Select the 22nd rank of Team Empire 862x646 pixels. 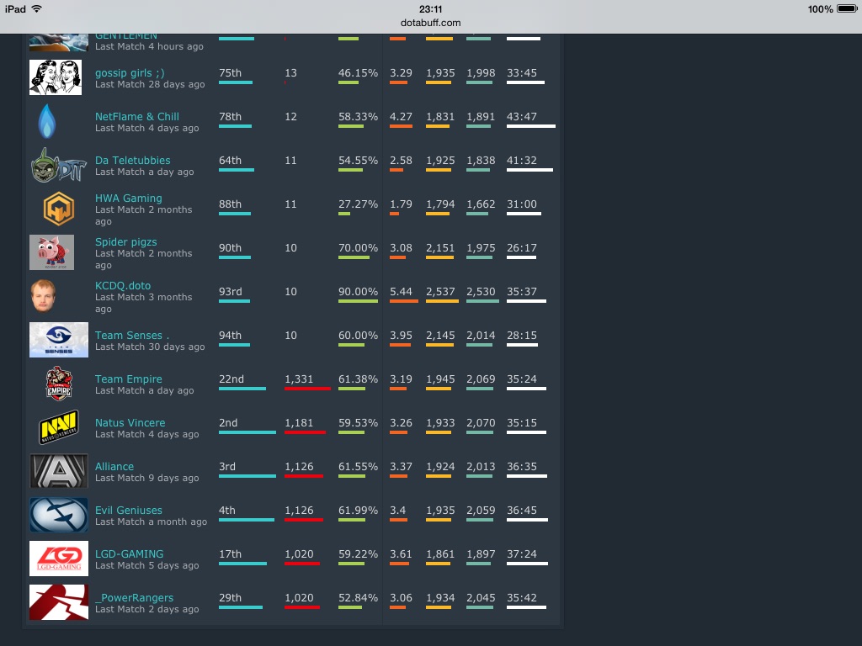(231, 379)
